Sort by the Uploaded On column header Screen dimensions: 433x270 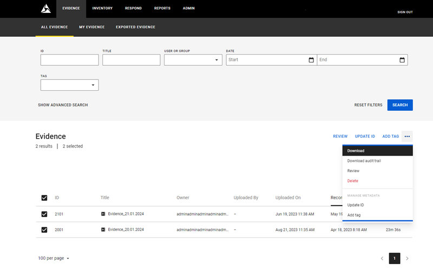point(288,198)
